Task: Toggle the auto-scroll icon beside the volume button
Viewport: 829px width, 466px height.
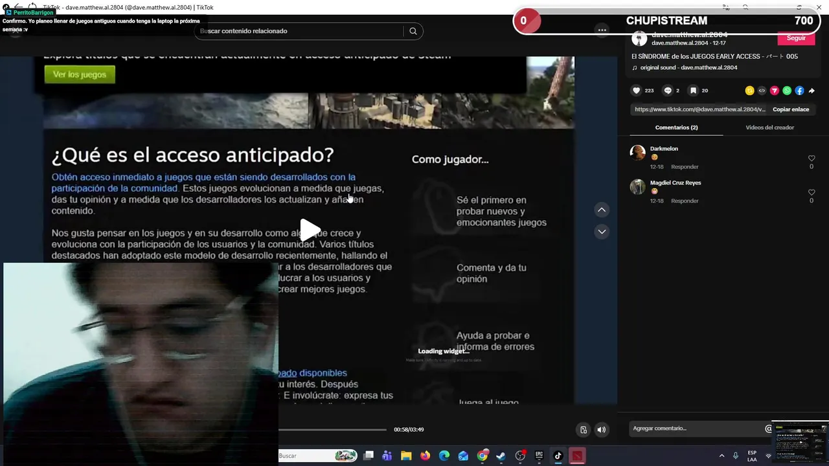Action: point(584,430)
